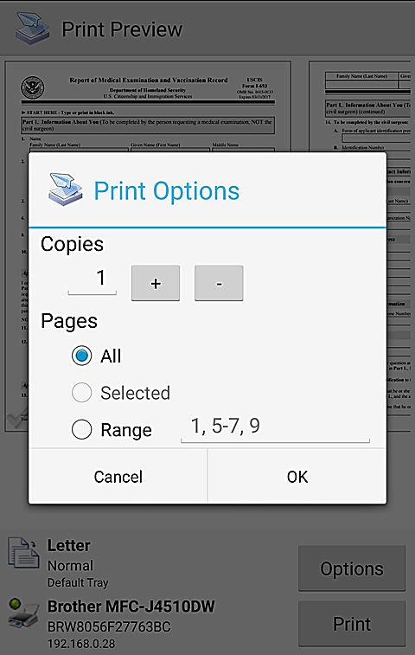Image resolution: width=415 pixels, height=655 pixels.
Task: Choose the Range radio button
Action: click(81, 429)
